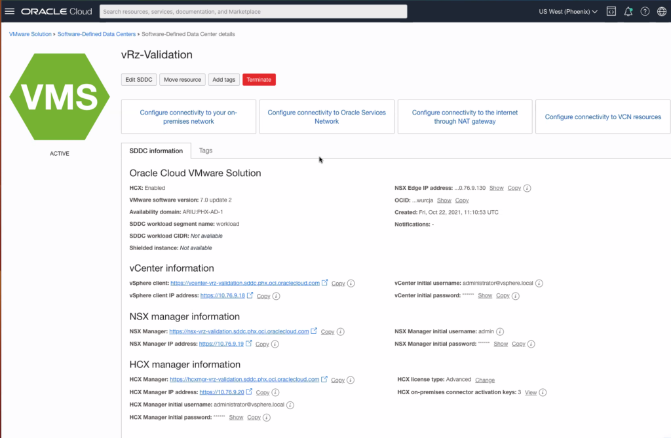Click the Edit SDDC button
Screen dimensions: 671x438
[139, 80]
